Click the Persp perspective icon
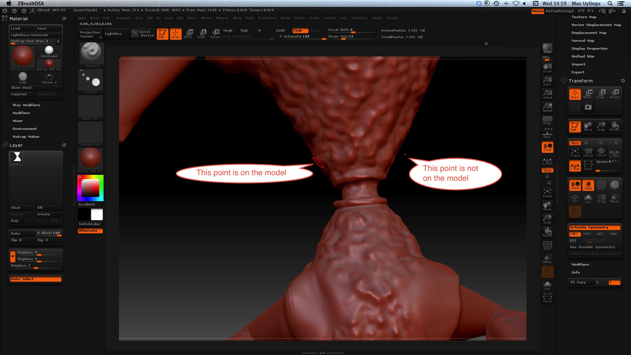This screenshot has height=355, width=631. pyautogui.click(x=547, y=120)
